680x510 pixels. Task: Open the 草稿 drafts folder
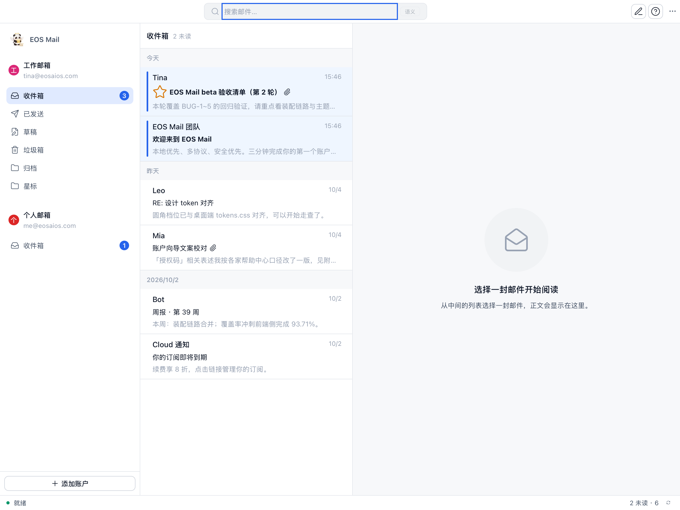pyautogui.click(x=70, y=132)
